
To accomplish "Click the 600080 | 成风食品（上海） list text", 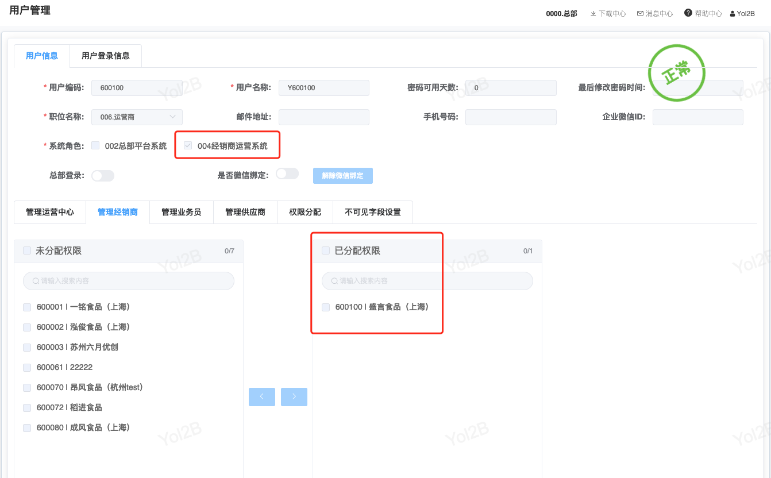I will (x=84, y=428).
